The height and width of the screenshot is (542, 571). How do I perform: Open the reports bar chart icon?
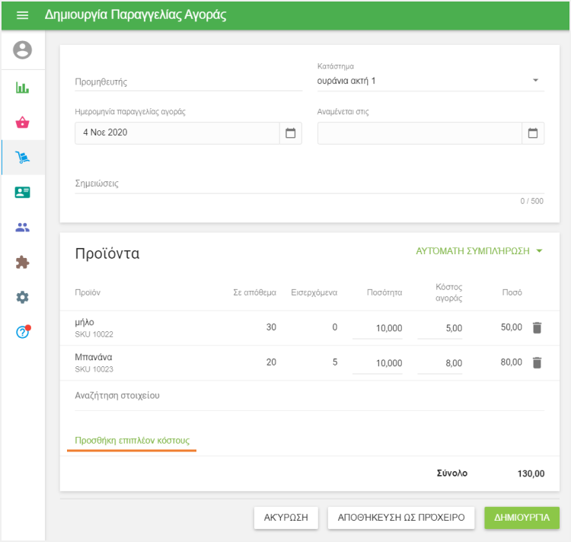(x=23, y=88)
